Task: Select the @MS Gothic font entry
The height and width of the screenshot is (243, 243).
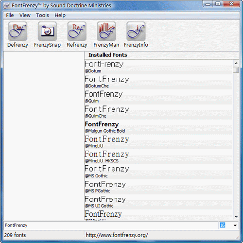Action: click(x=158, y=172)
